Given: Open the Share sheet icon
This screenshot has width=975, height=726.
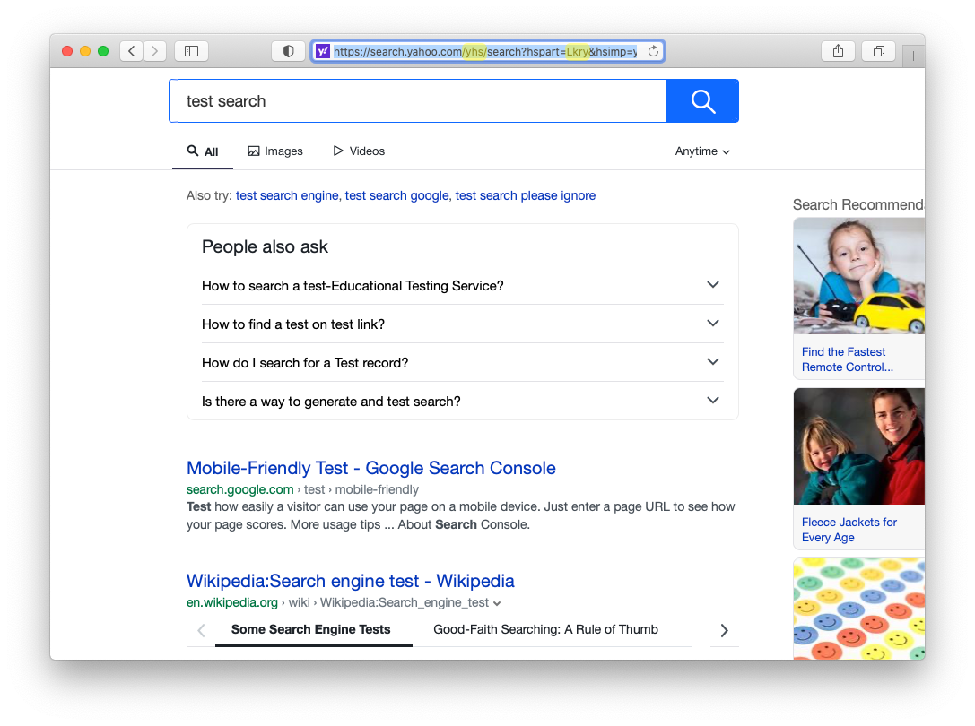Looking at the screenshot, I should [838, 51].
